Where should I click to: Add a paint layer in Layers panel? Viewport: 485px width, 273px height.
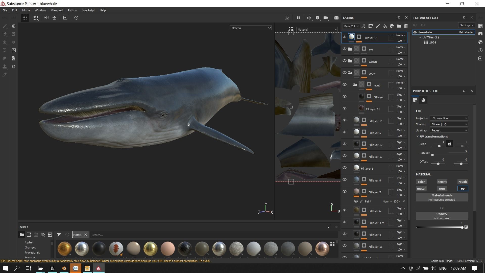point(378,26)
